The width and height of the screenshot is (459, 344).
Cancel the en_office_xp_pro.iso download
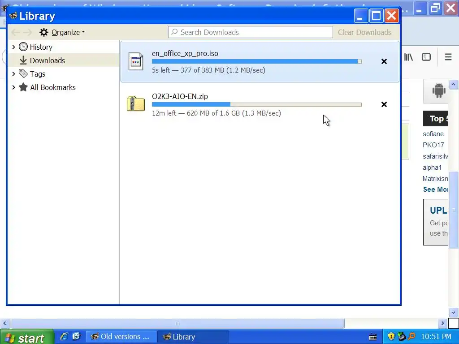point(384,61)
